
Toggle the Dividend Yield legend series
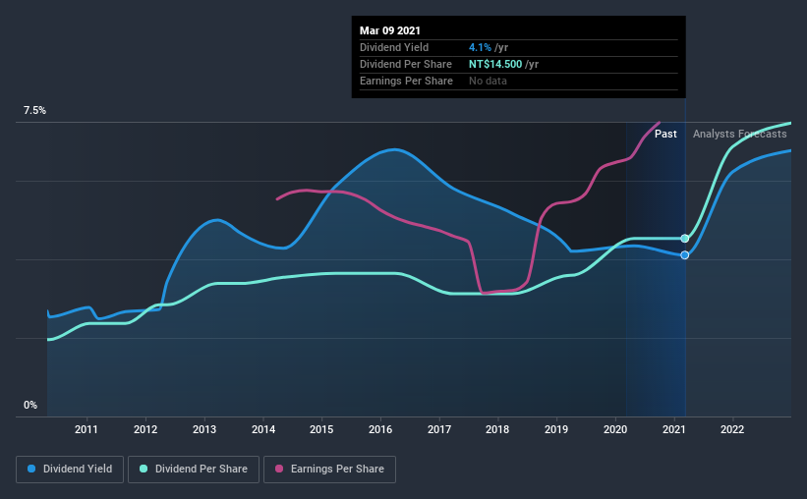point(70,470)
